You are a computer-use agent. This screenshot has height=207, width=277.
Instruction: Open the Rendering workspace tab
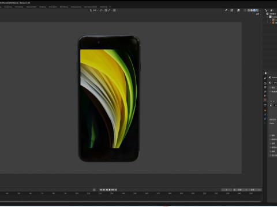pos(64,7)
